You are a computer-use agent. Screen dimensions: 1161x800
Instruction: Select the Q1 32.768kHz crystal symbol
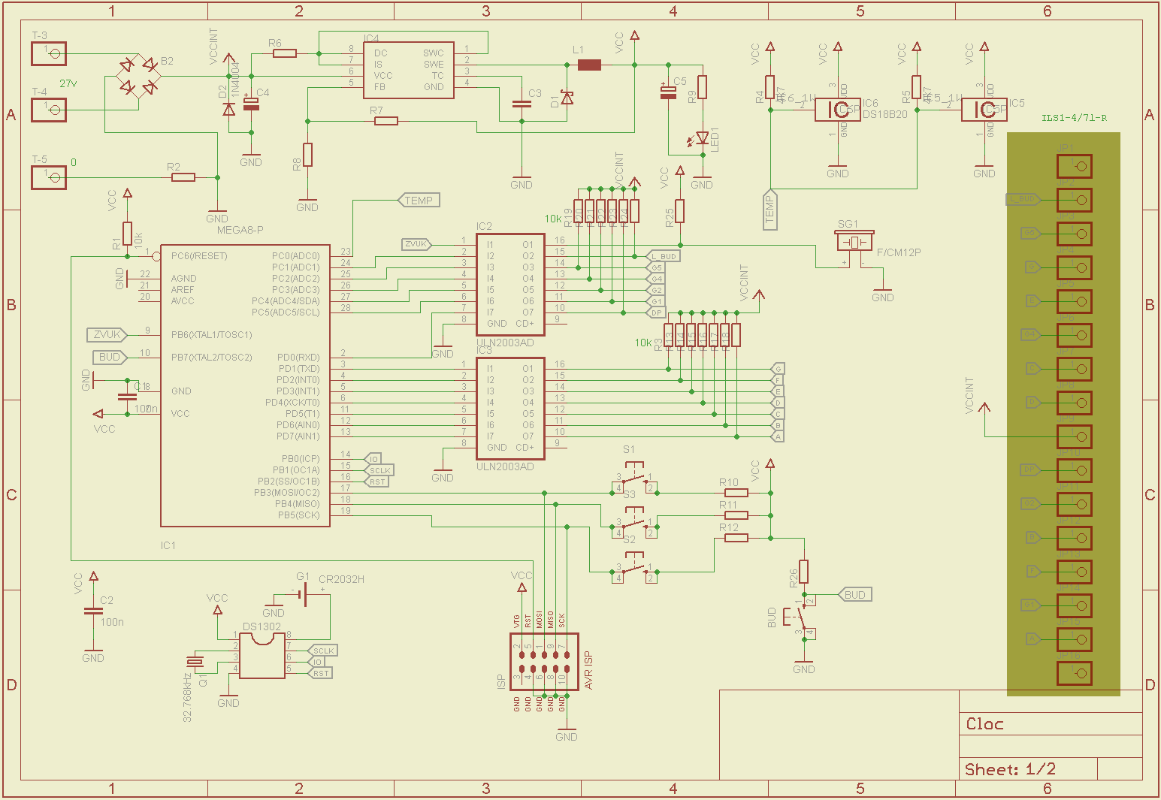tap(195, 661)
